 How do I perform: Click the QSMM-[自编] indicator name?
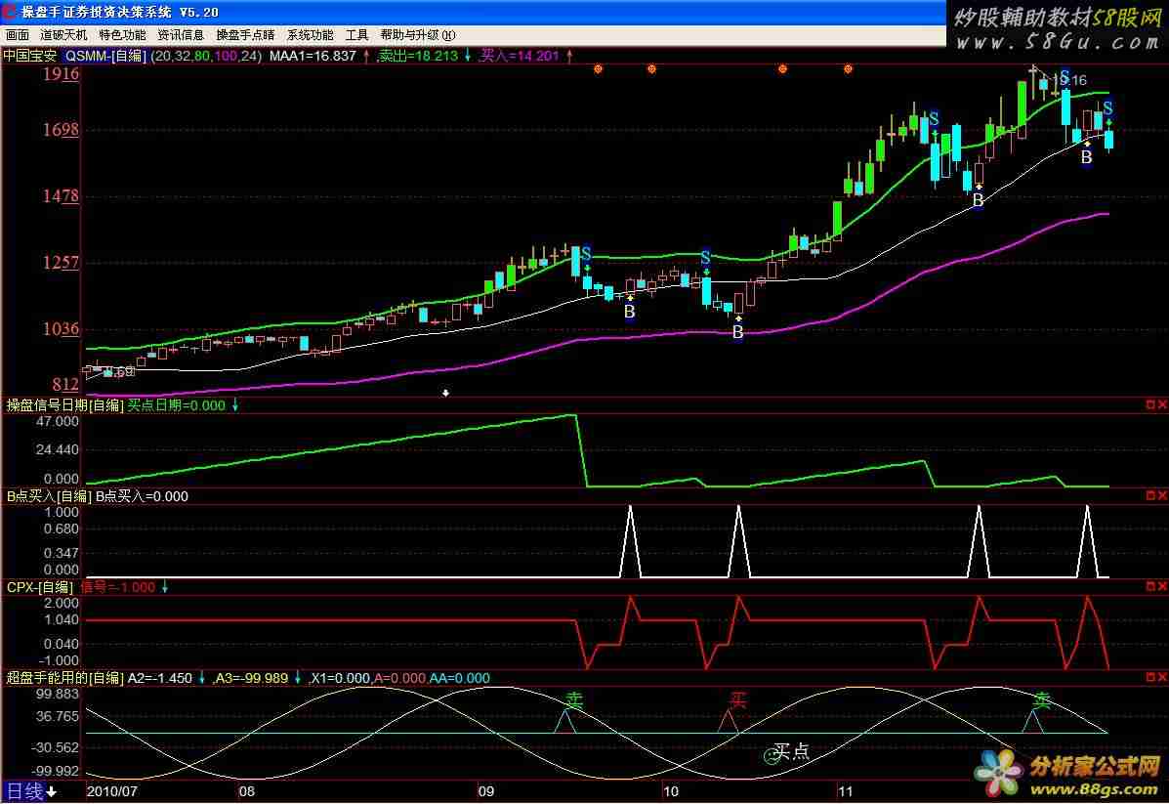pos(105,56)
